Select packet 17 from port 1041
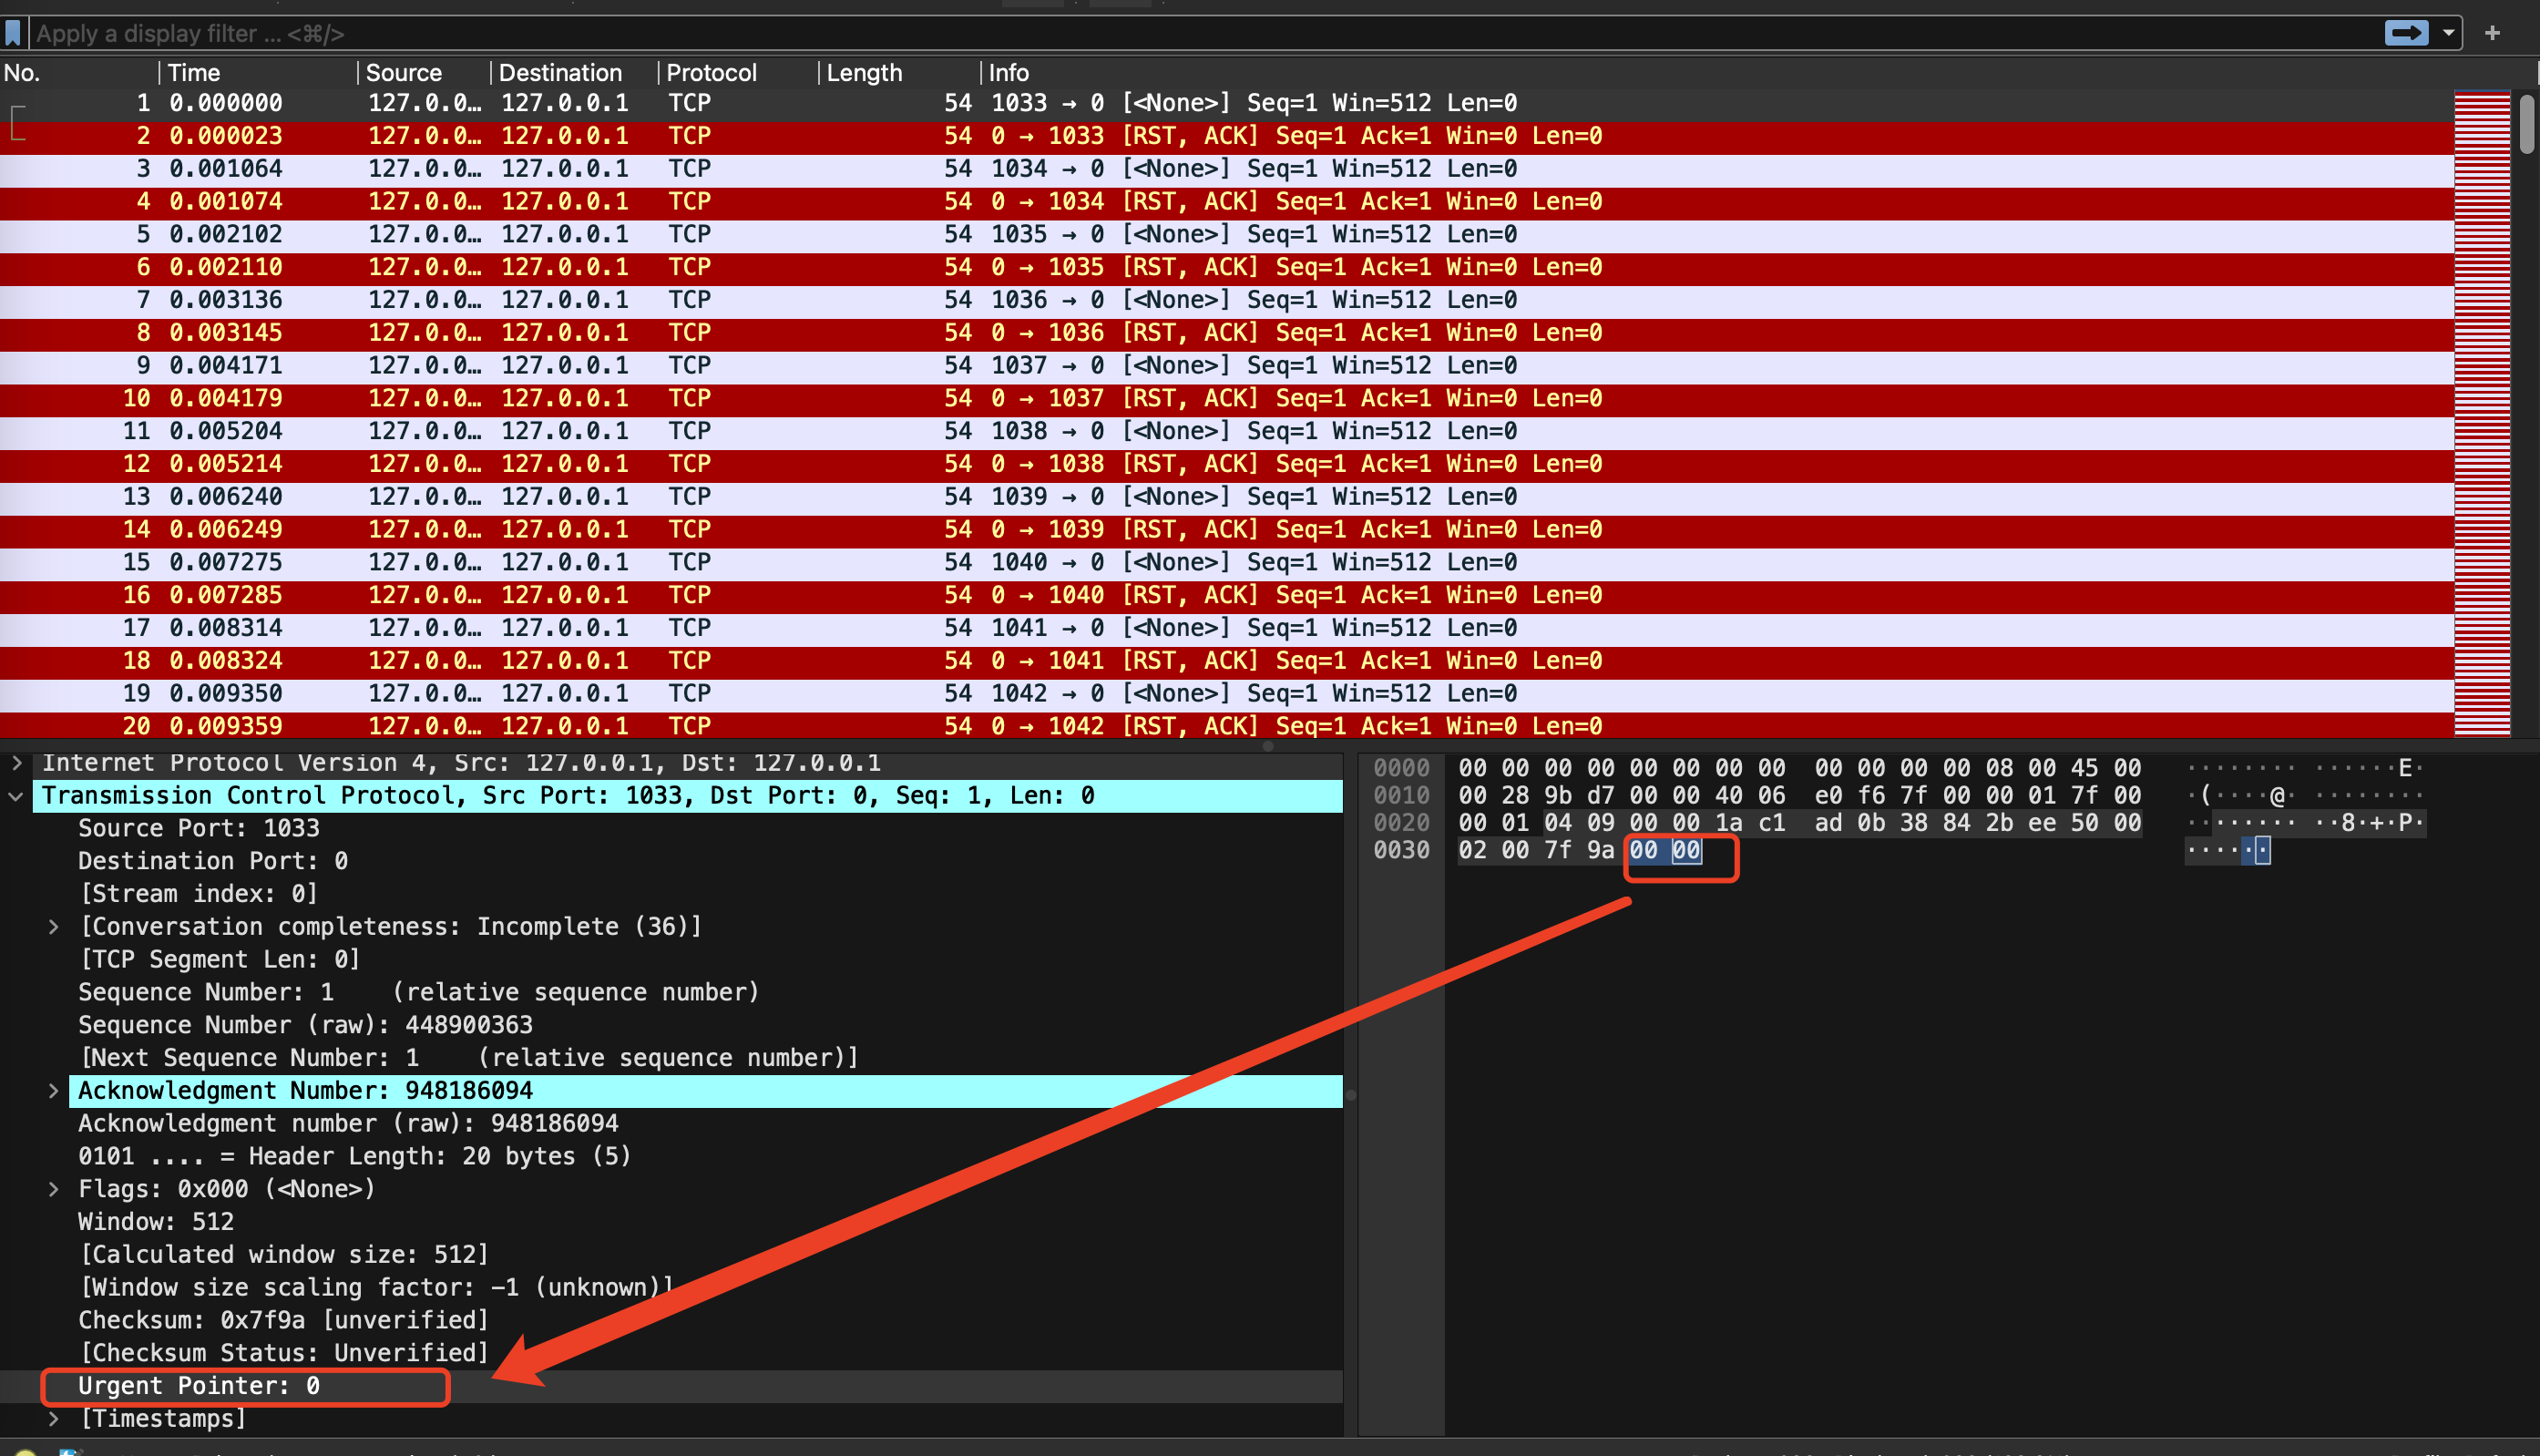2540x1456 pixels. coord(1225,628)
